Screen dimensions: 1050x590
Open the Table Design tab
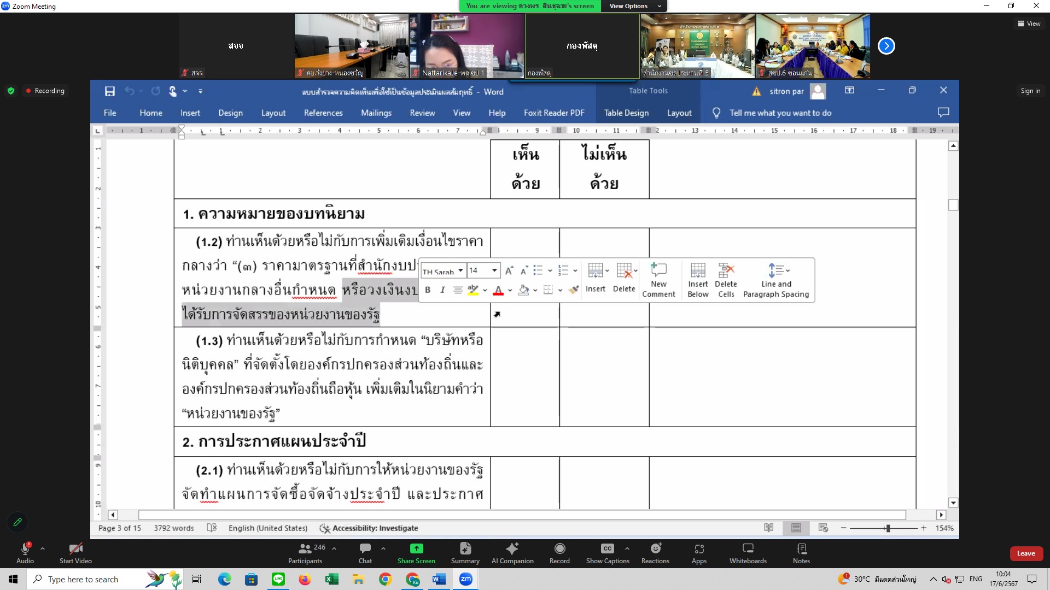pos(626,113)
